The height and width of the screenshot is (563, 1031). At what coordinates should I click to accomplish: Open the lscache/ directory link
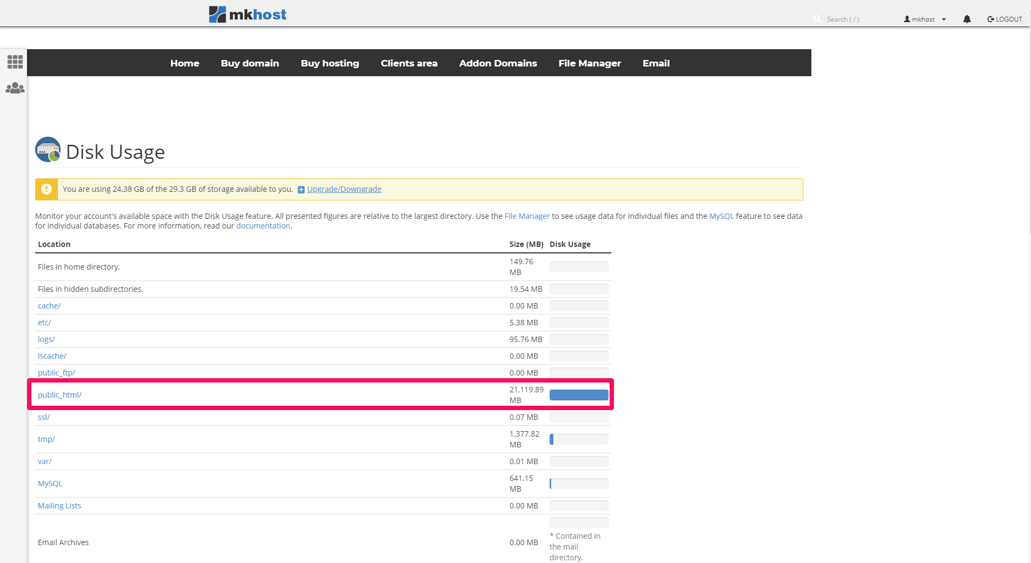click(x=52, y=356)
